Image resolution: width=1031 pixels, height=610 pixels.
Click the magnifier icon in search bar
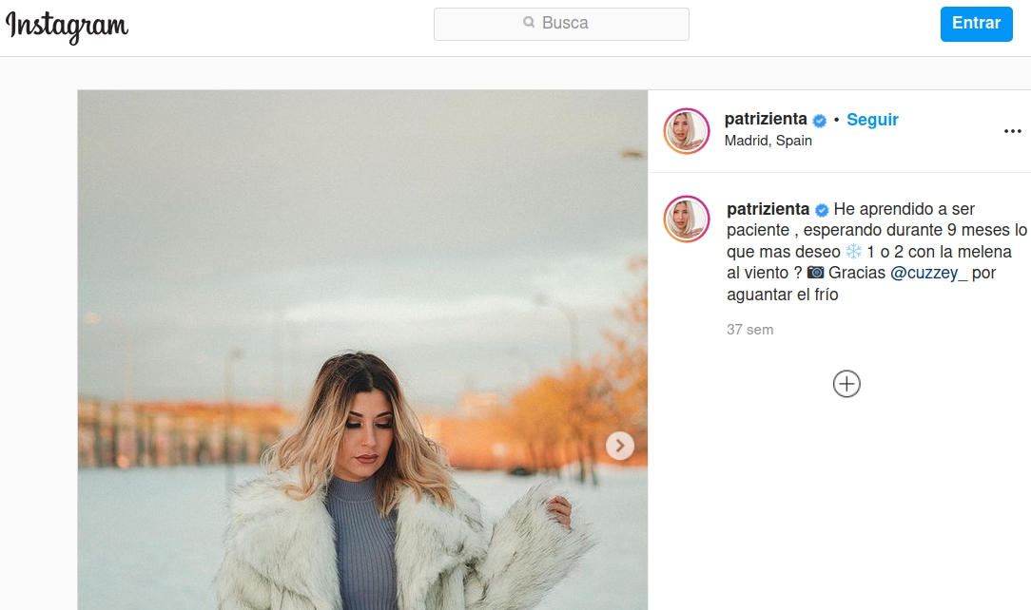coord(529,23)
